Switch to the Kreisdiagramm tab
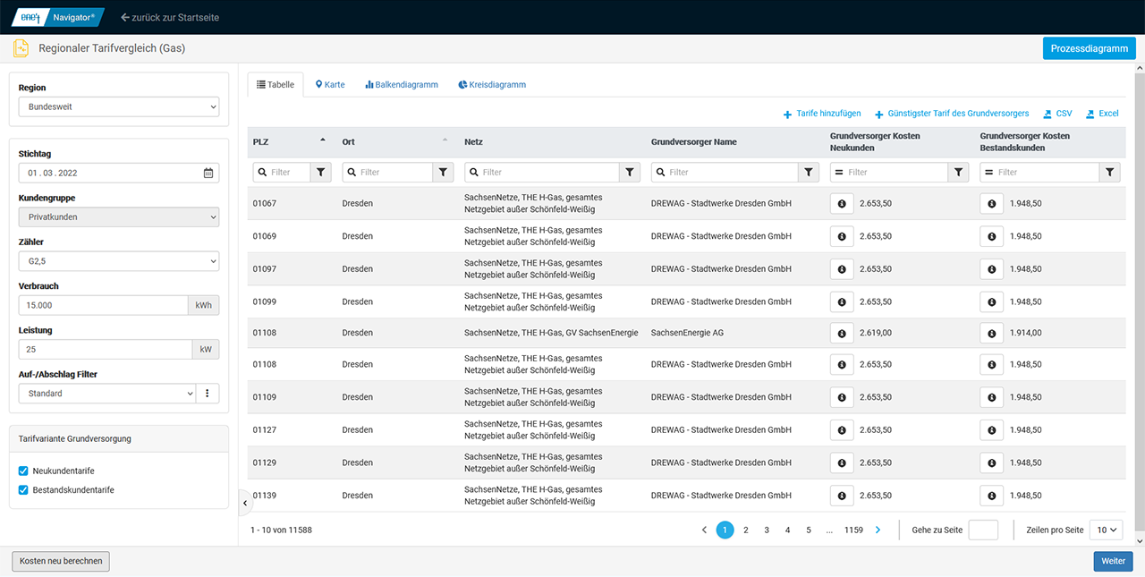 [x=492, y=85]
